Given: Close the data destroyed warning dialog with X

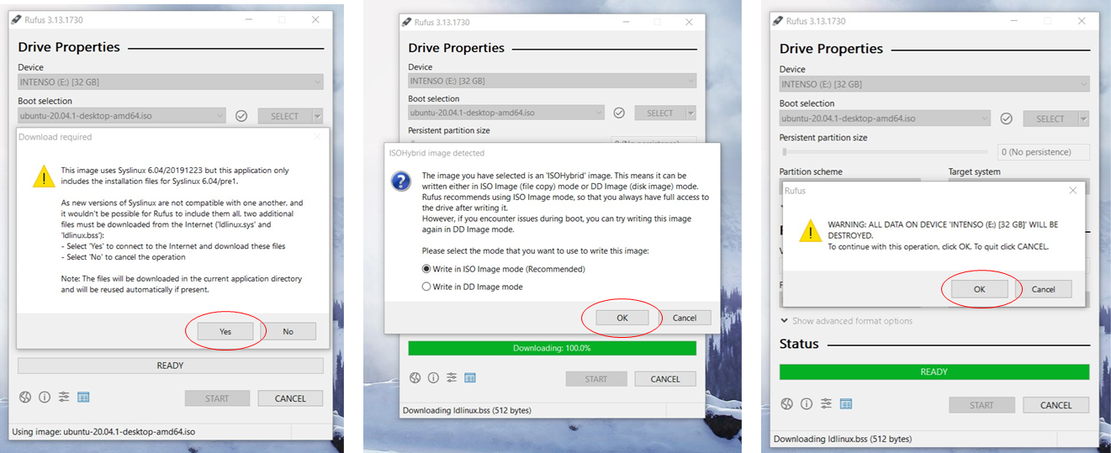Looking at the screenshot, I should (1072, 191).
